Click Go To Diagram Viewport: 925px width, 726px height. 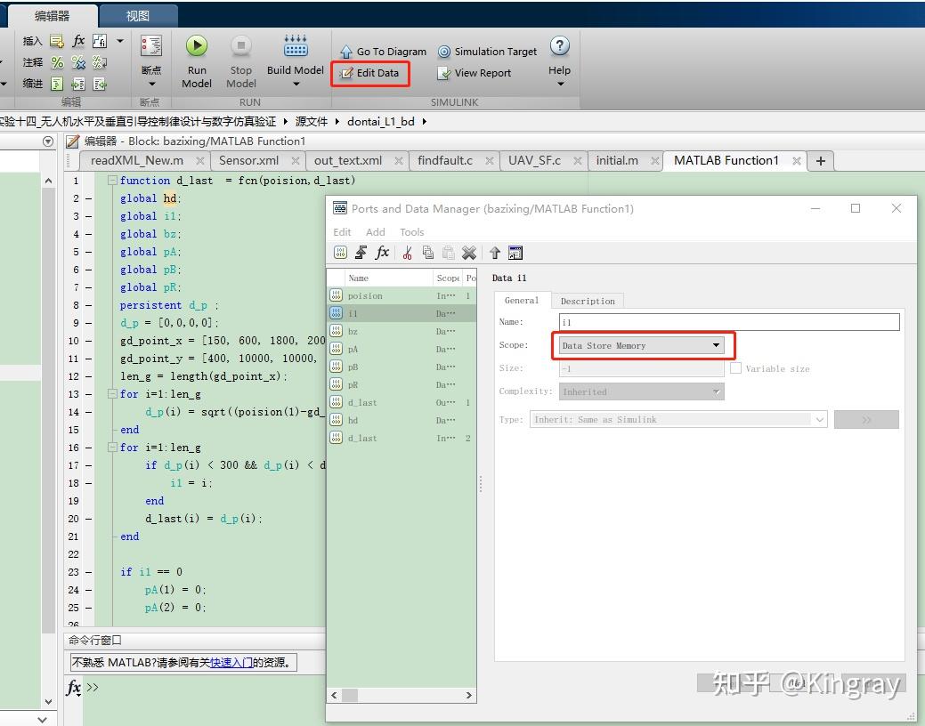[x=383, y=52]
